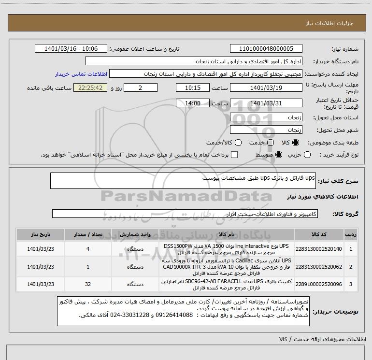Choose the متوسط purchase process option
This screenshot has height=360, width=372.
[x=279, y=155]
